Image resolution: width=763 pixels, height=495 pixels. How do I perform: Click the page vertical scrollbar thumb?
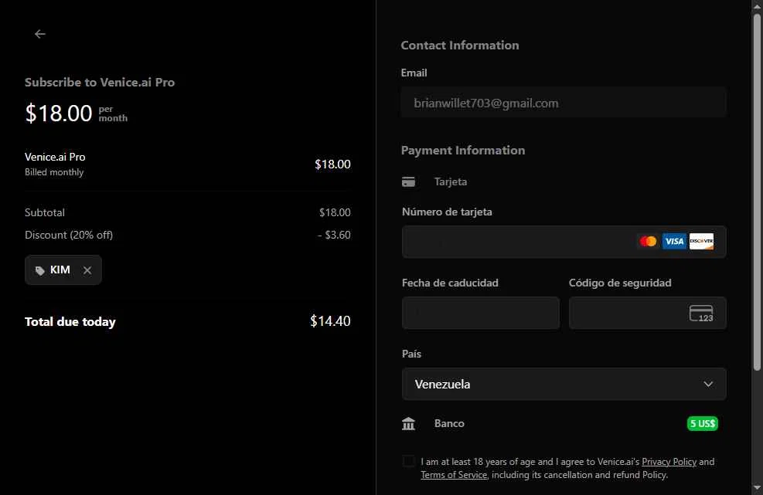[757, 192]
